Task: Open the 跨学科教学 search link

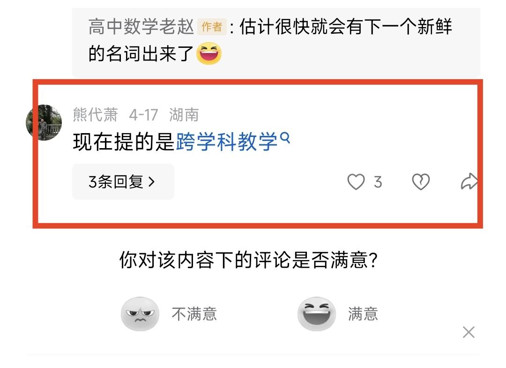Action: (227, 142)
